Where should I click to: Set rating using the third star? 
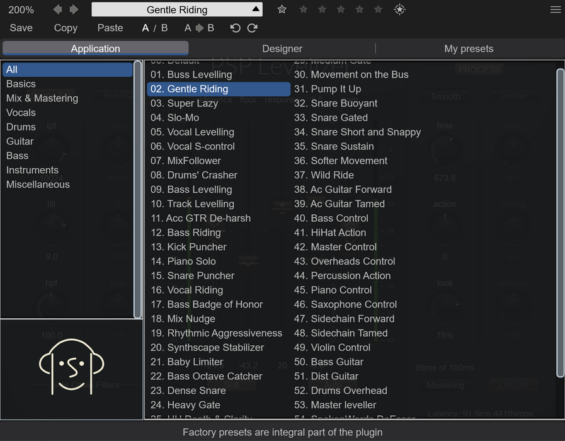[341, 9]
